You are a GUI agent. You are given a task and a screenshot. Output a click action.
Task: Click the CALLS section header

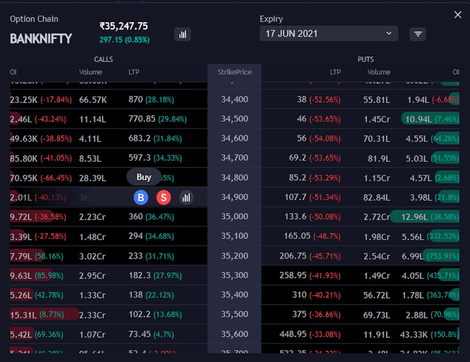point(103,59)
